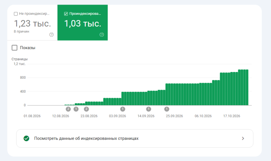Open help icon on the non-indexed card
The width and height of the screenshot is (271, 161).
pos(52,35)
